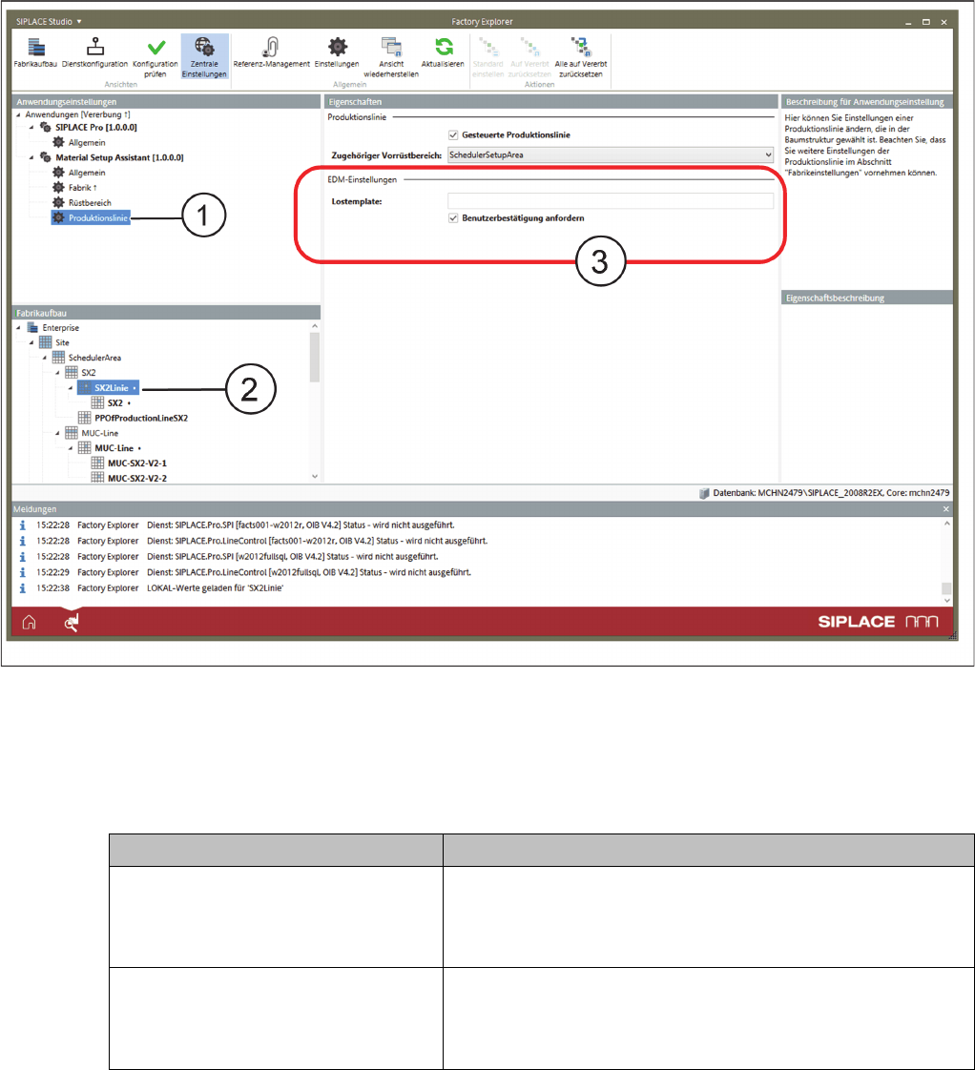Collapse the SX2Linie node
This screenshot has height=1070, width=975.
click(71, 388)
